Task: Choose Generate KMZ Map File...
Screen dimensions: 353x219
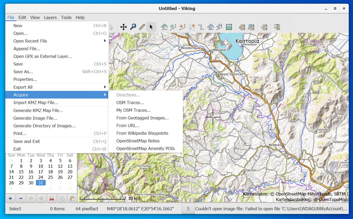Action: pyautogui.click(x=57, y=110)
